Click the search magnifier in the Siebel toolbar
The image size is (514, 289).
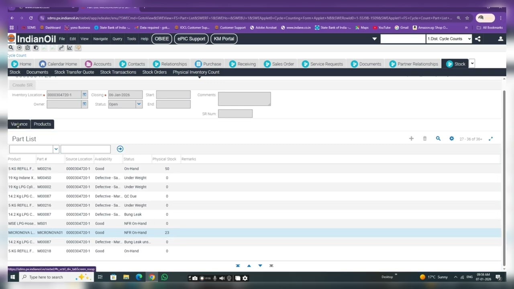click(x=11, y=48)
